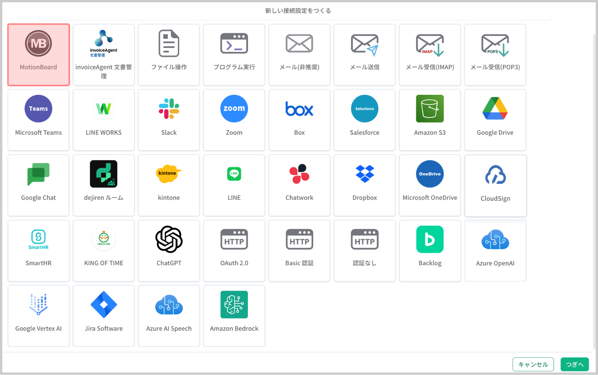This screenshot has height=375, width=598.
Task: Choose the Google Vertex AI connector
Action: tap(38, 316)
